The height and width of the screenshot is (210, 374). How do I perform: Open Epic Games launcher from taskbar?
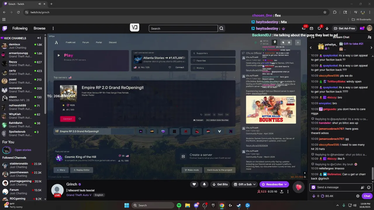pos(213,205)
